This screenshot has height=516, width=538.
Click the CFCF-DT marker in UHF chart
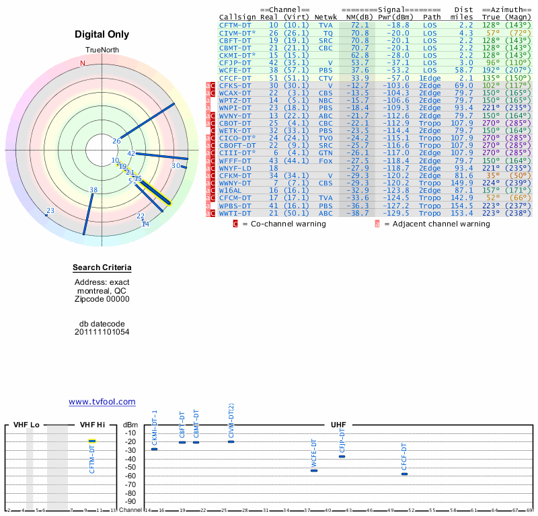point(405,474)
